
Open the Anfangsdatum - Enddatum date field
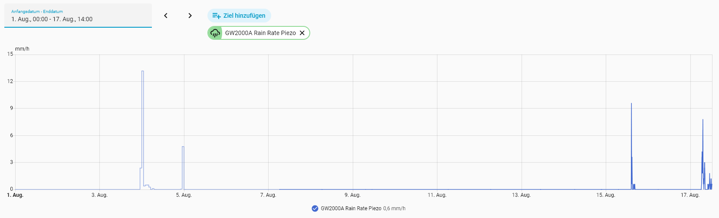[x=78, y=16]
